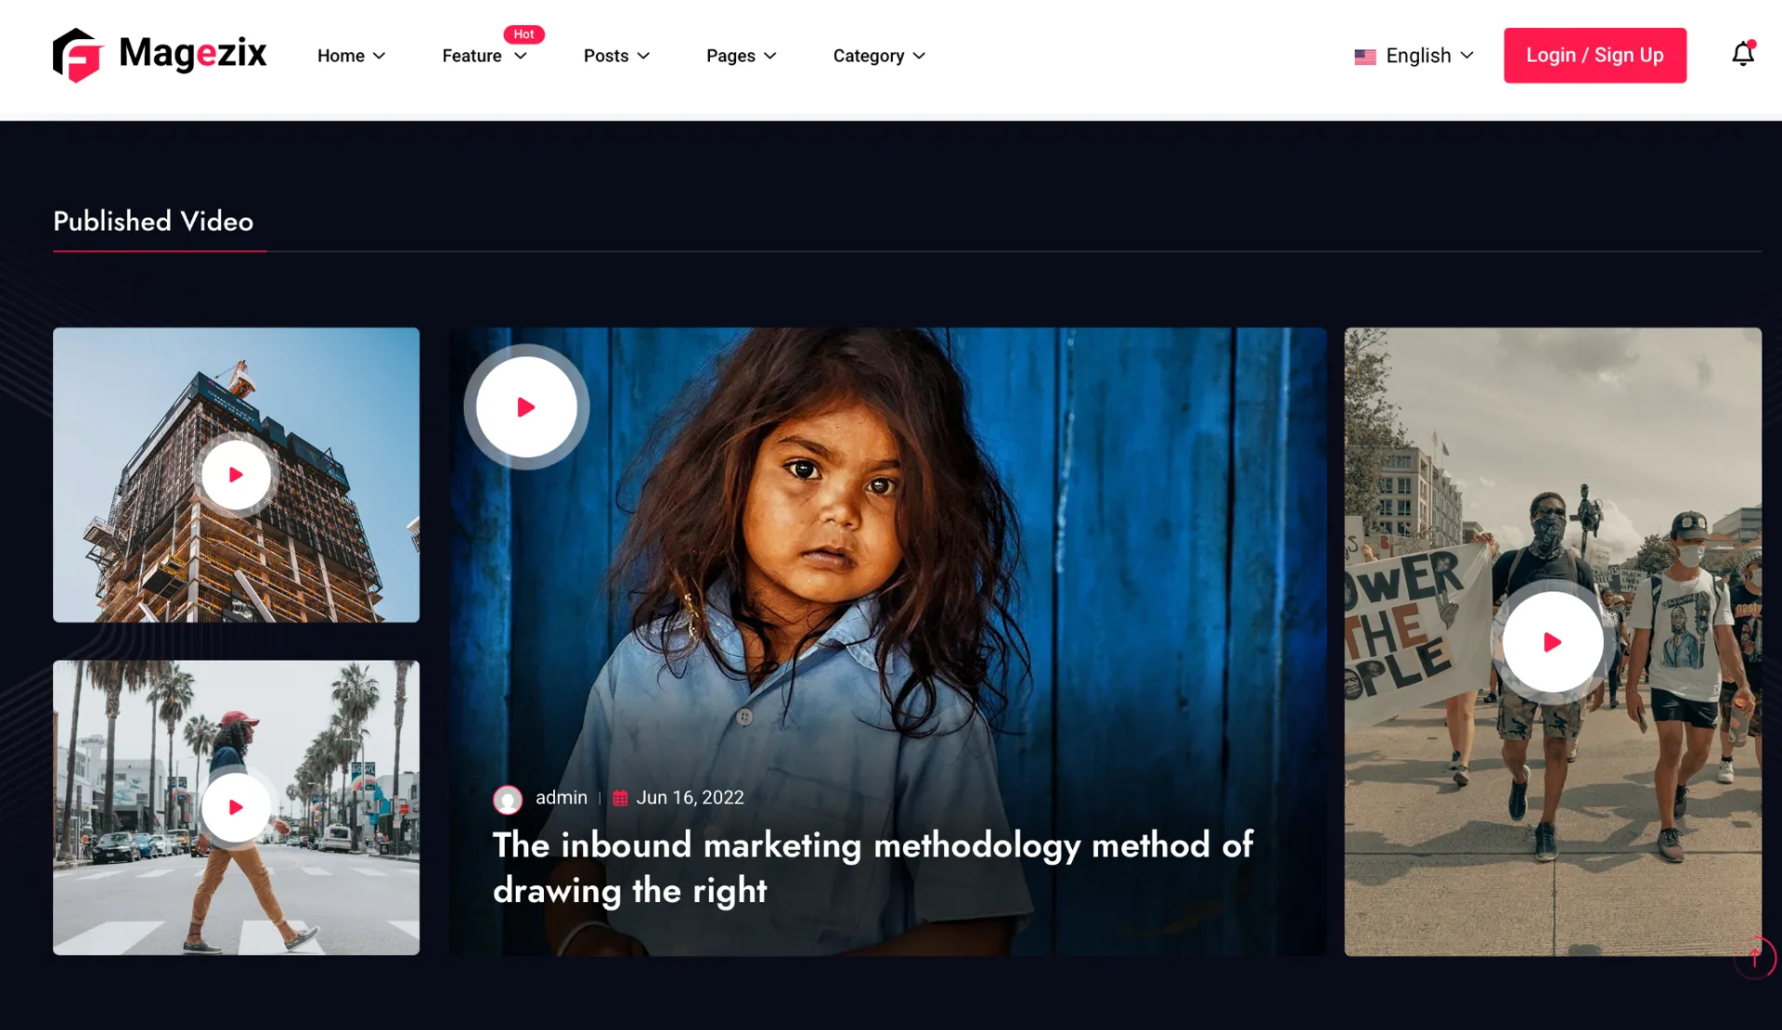Play the palm street walking video
The height and width of the screenshot is (1030, 1782).
(x=236, y=807)
